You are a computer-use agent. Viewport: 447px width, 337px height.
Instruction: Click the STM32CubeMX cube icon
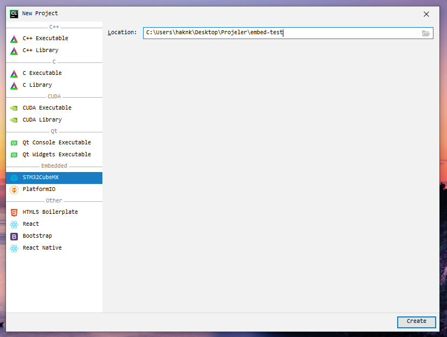(14, 177)
